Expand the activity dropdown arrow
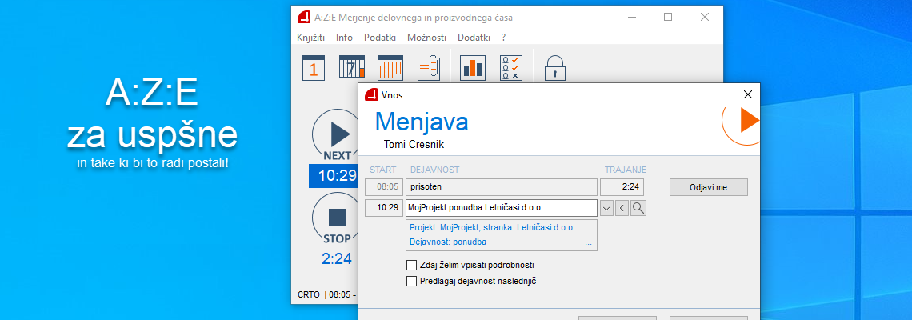 point(606,208)
